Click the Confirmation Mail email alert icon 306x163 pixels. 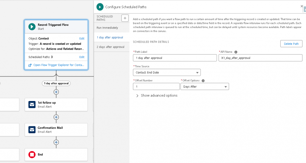(32, 130)
